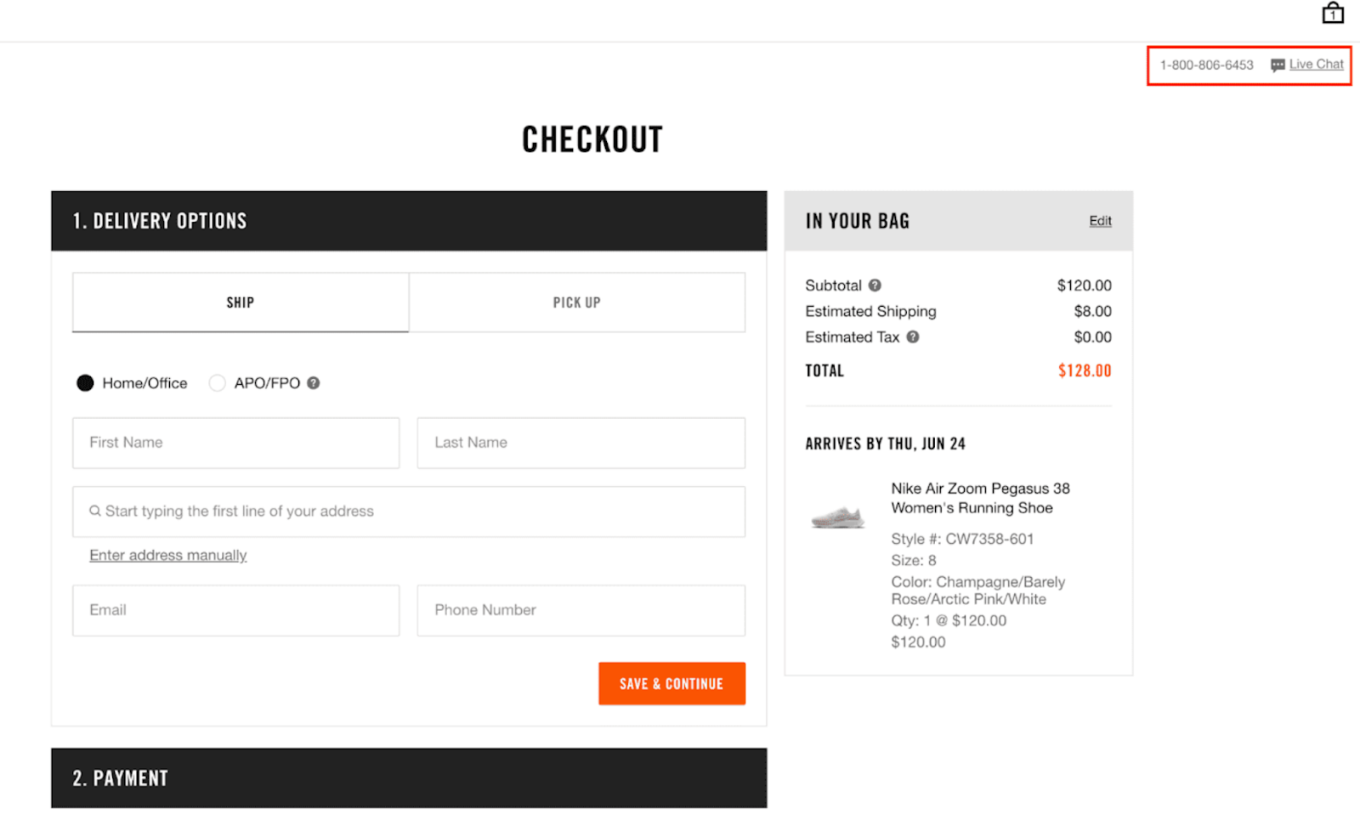The width and height of the screenshot is (1360, 820).
Task: Select the Home/Office radio button
Action: (85, 382)
